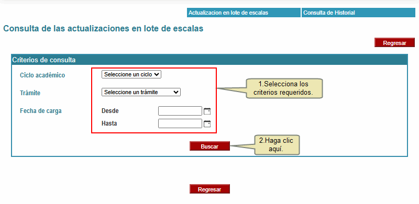Screen dimensions: 419x204
Task: Focus the Desde date input field
Action: pos(180,111)
